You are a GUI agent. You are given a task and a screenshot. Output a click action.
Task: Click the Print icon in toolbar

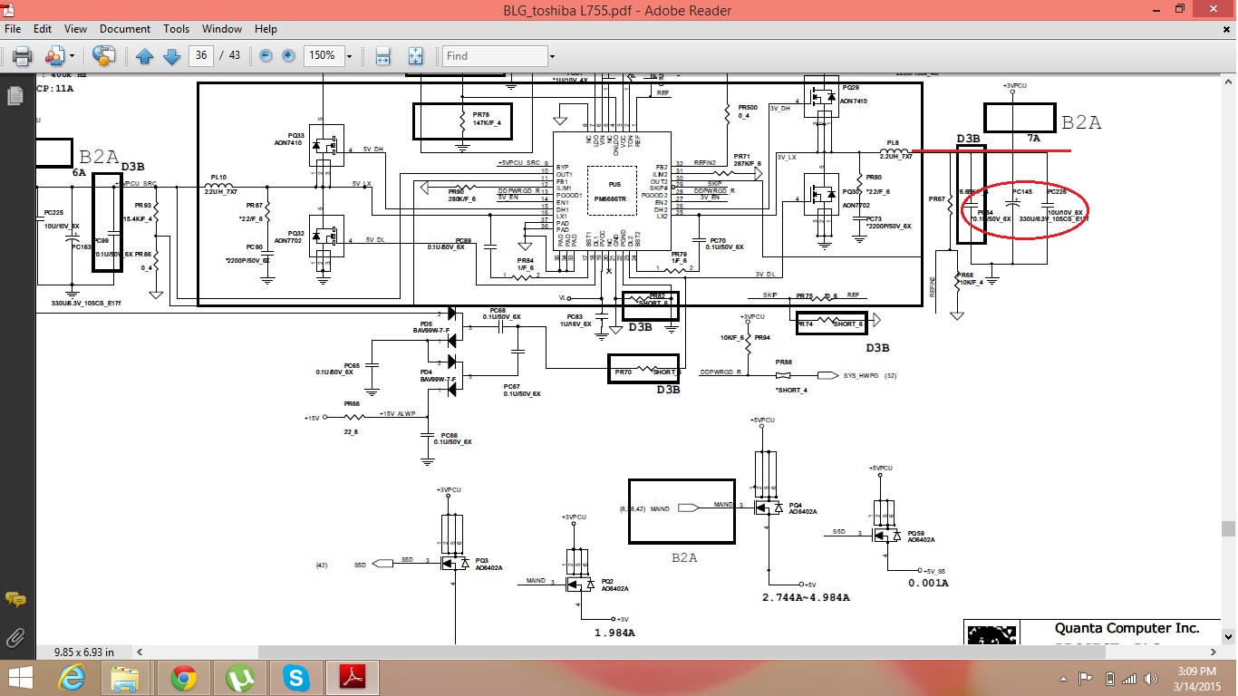tap(22, 56)
